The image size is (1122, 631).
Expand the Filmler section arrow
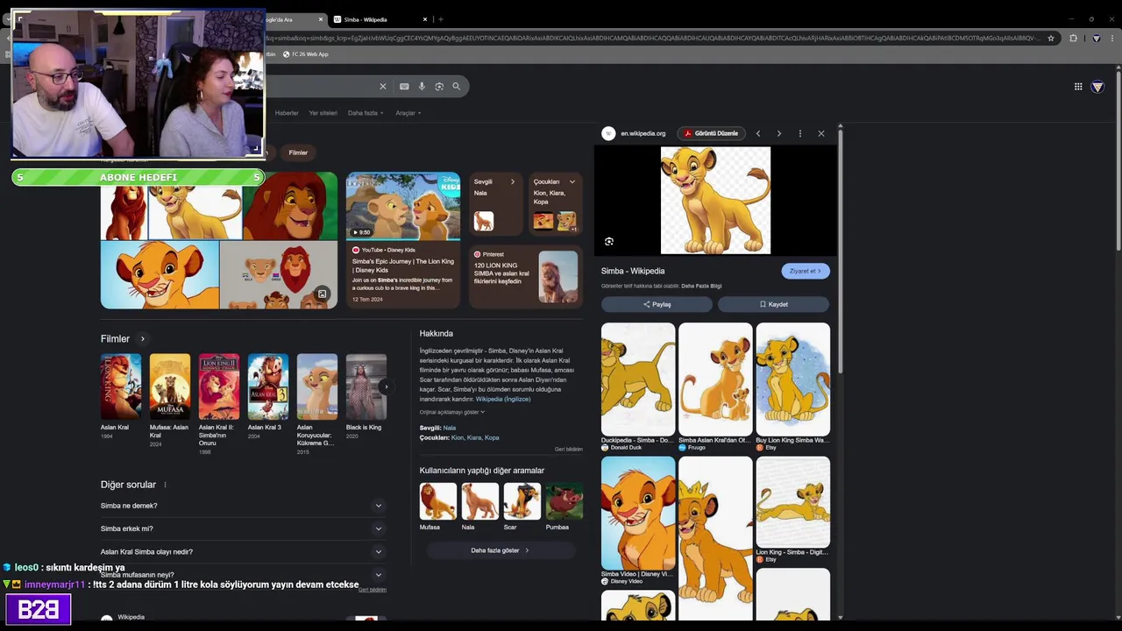[x=143, y=339]
